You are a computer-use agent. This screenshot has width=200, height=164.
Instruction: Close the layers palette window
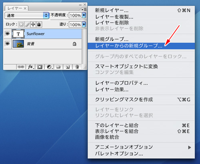85,5
